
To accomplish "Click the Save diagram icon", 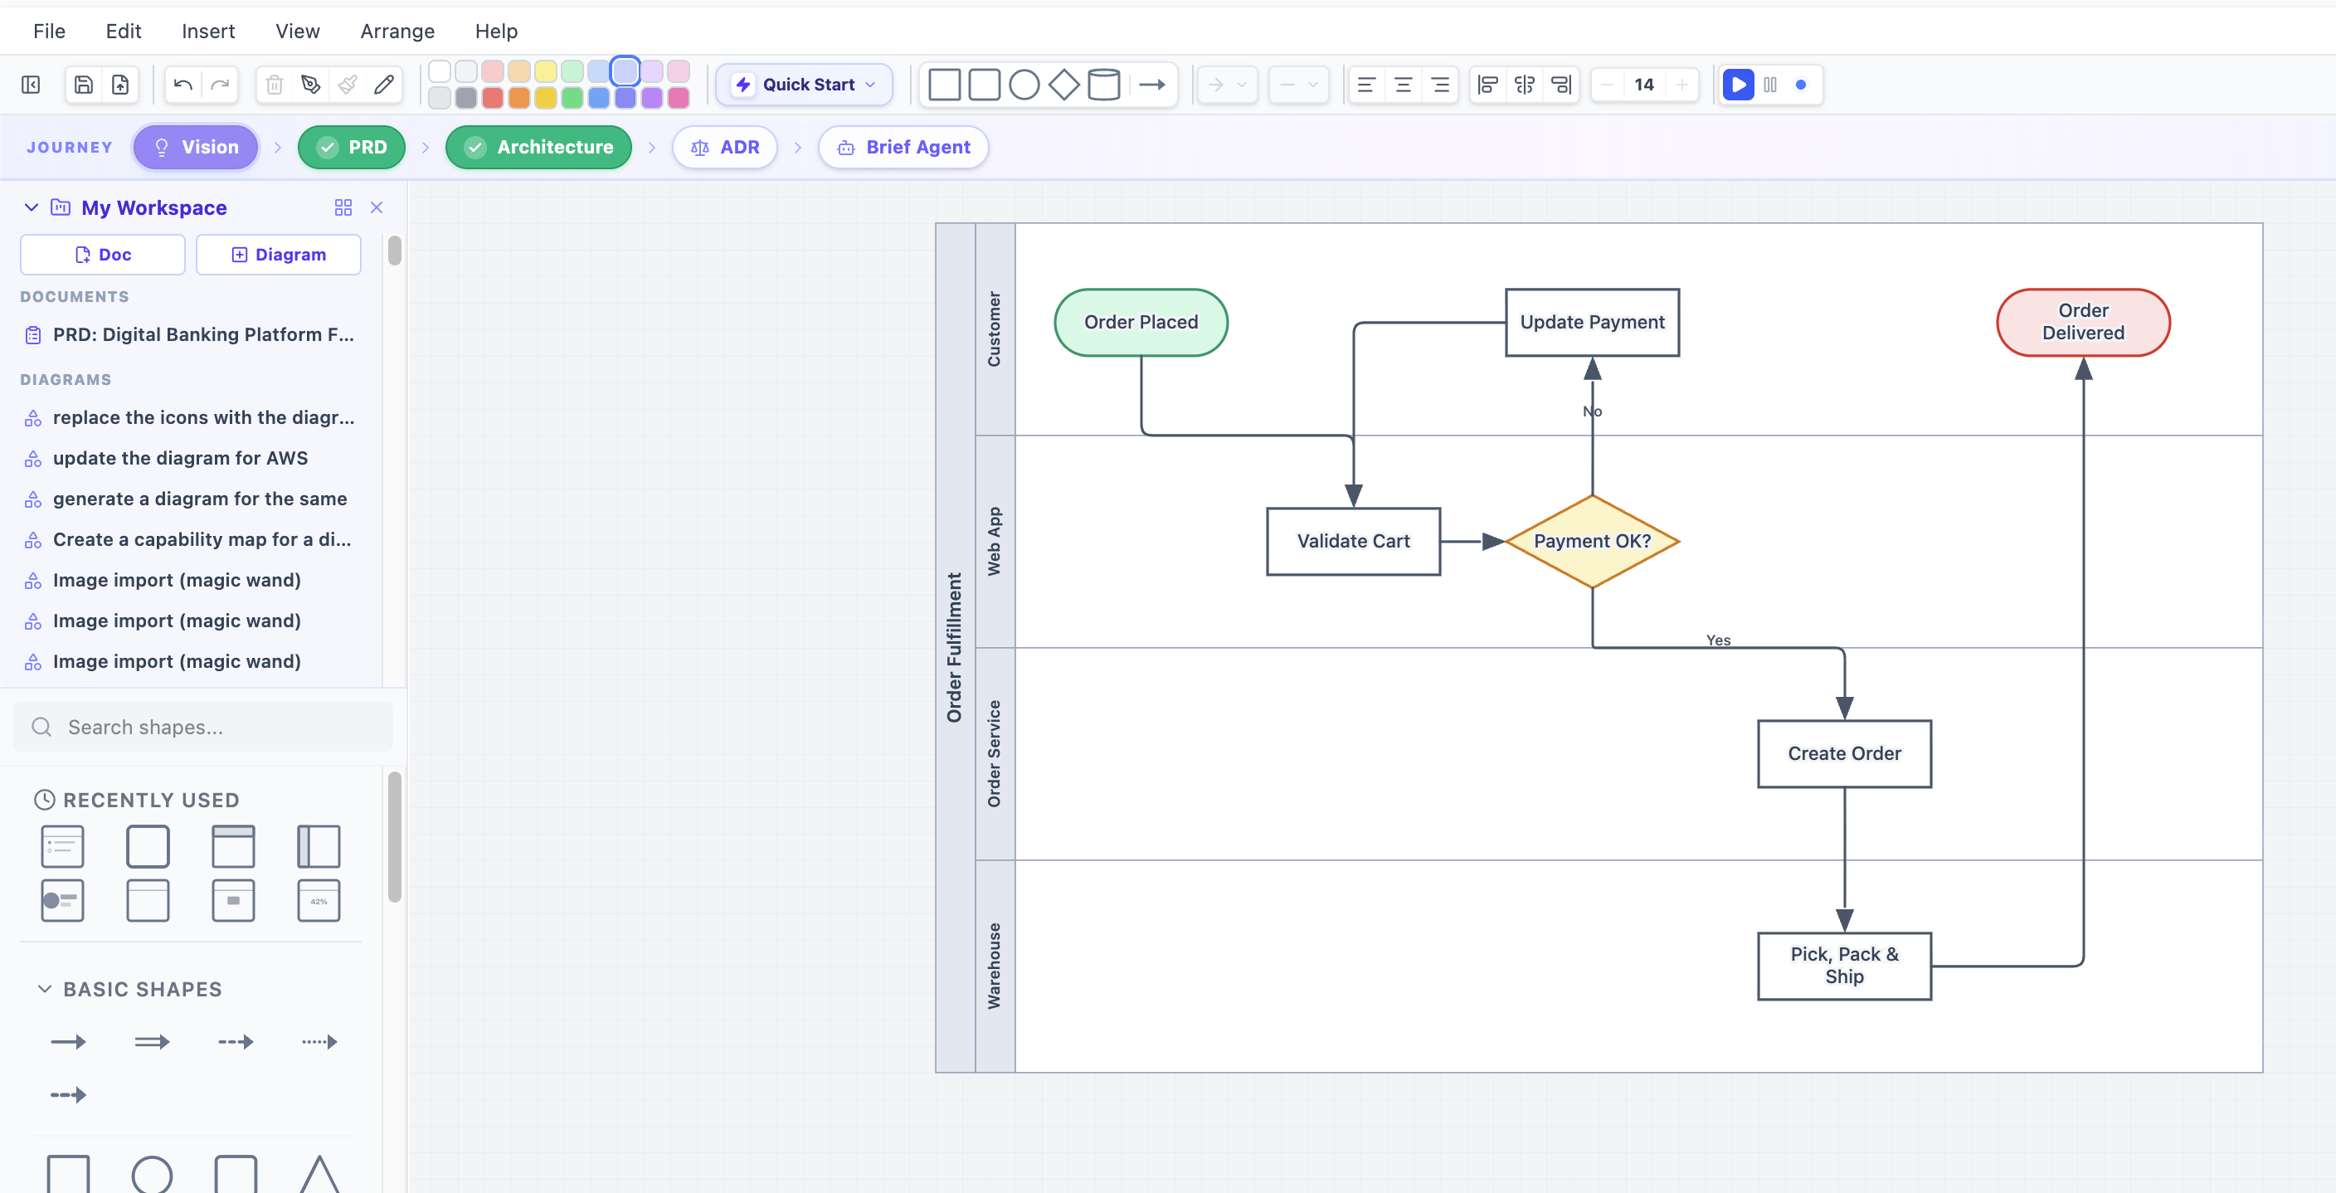I will pos(84,85).
